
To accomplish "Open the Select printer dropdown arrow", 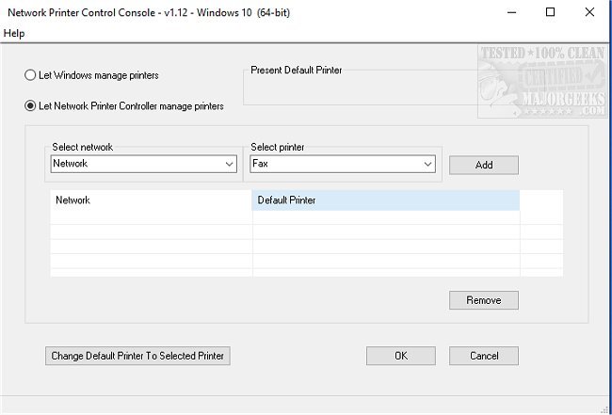I will (x=428, y=165).
